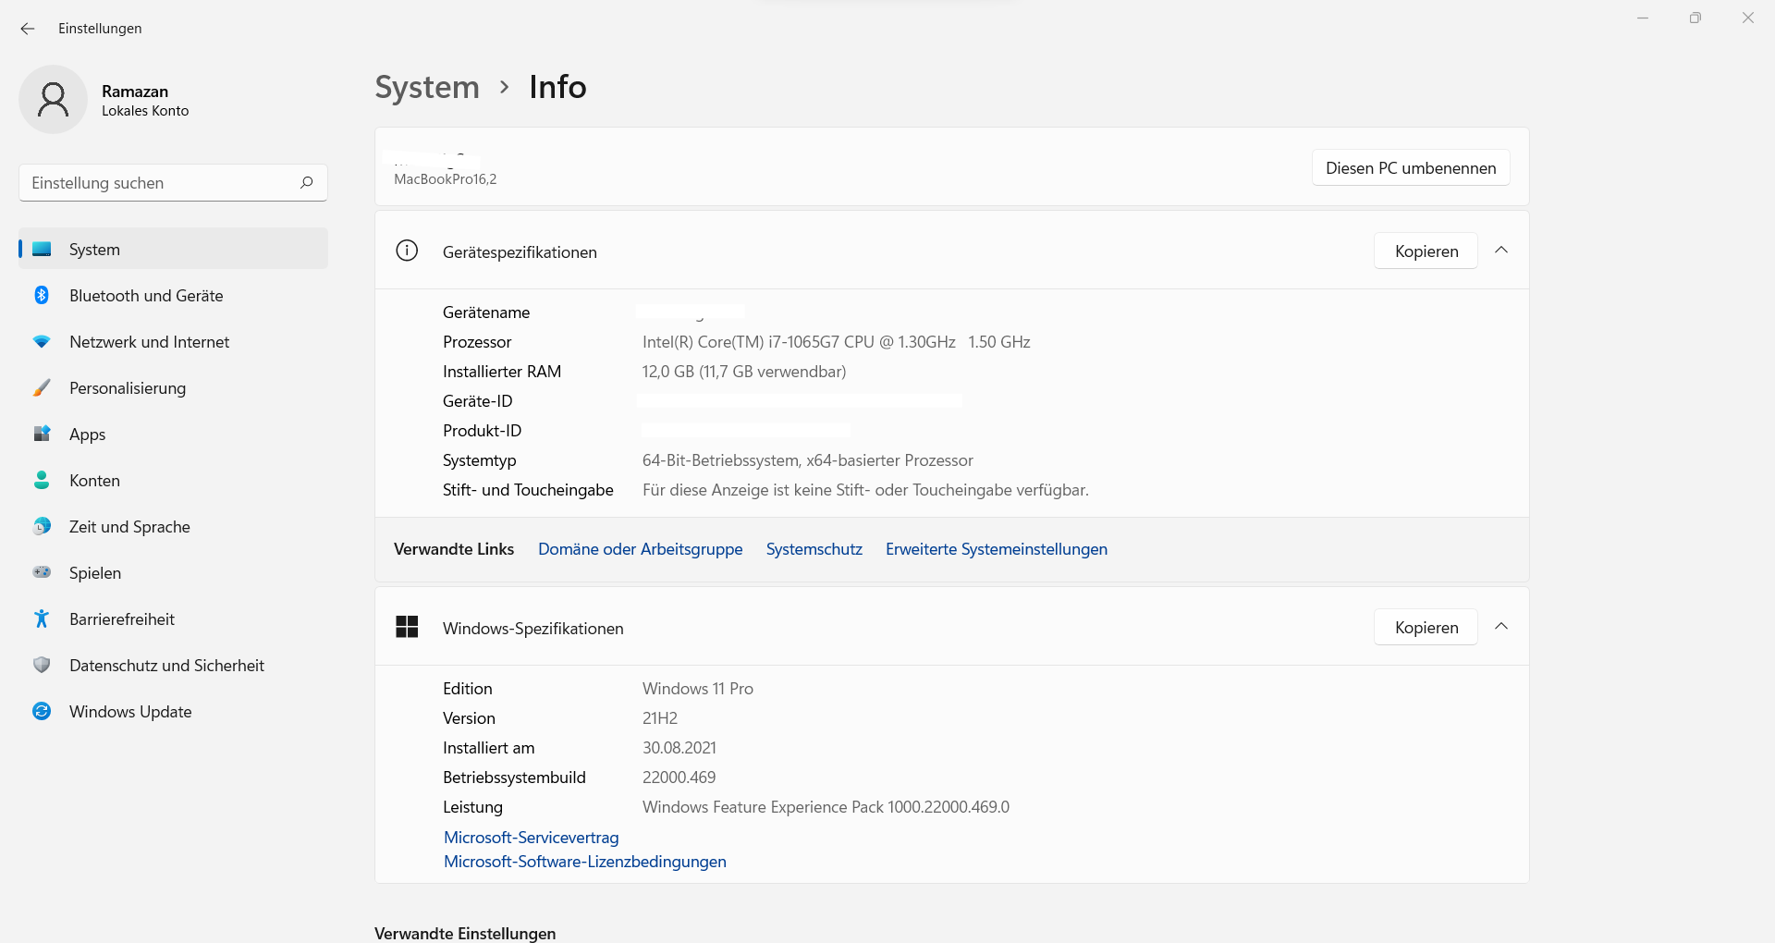Click the Zeit und Sprache globe icon

pyautogui.click(x=42, y=526)
